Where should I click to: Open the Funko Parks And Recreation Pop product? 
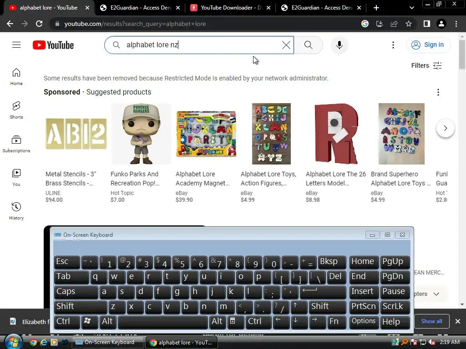pyautogui.click(x=141, y=153)
